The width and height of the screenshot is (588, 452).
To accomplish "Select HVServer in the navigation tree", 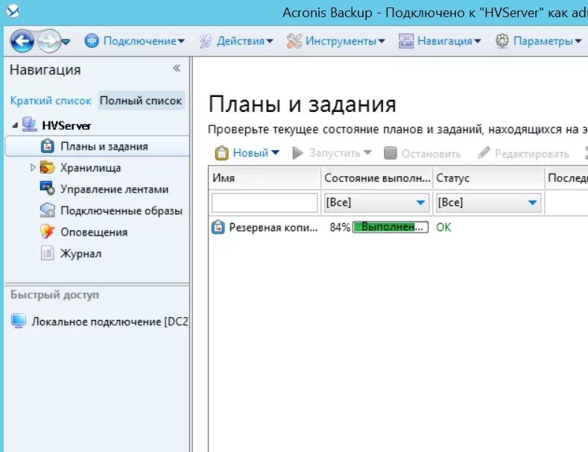I will click(66, 125).
